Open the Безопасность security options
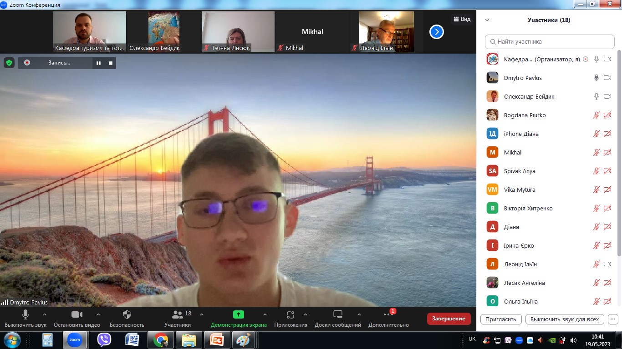Screen dimensions: 622x349 click(x=127, y=318)
